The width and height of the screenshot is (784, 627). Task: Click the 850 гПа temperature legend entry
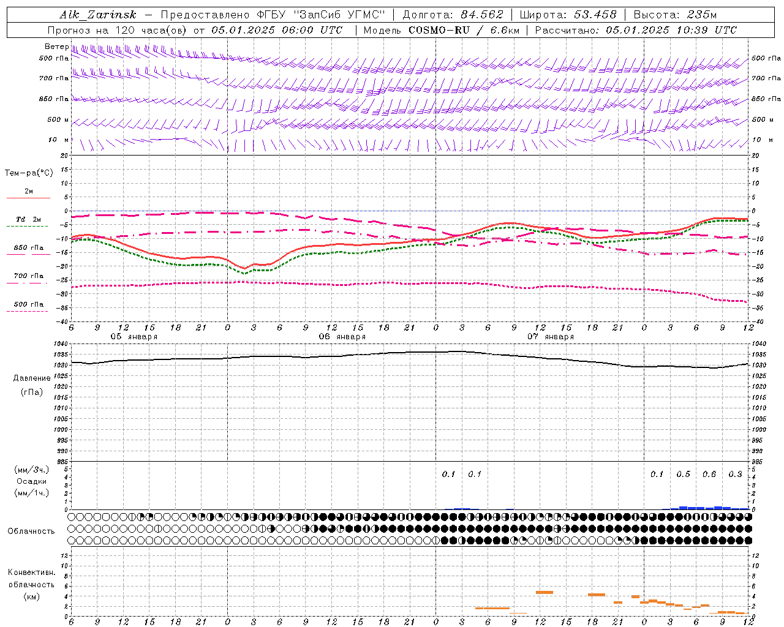(28, 248)
